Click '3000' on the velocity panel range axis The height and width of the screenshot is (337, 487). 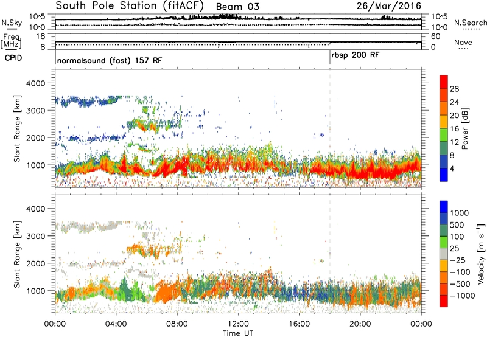click(35, 236)
